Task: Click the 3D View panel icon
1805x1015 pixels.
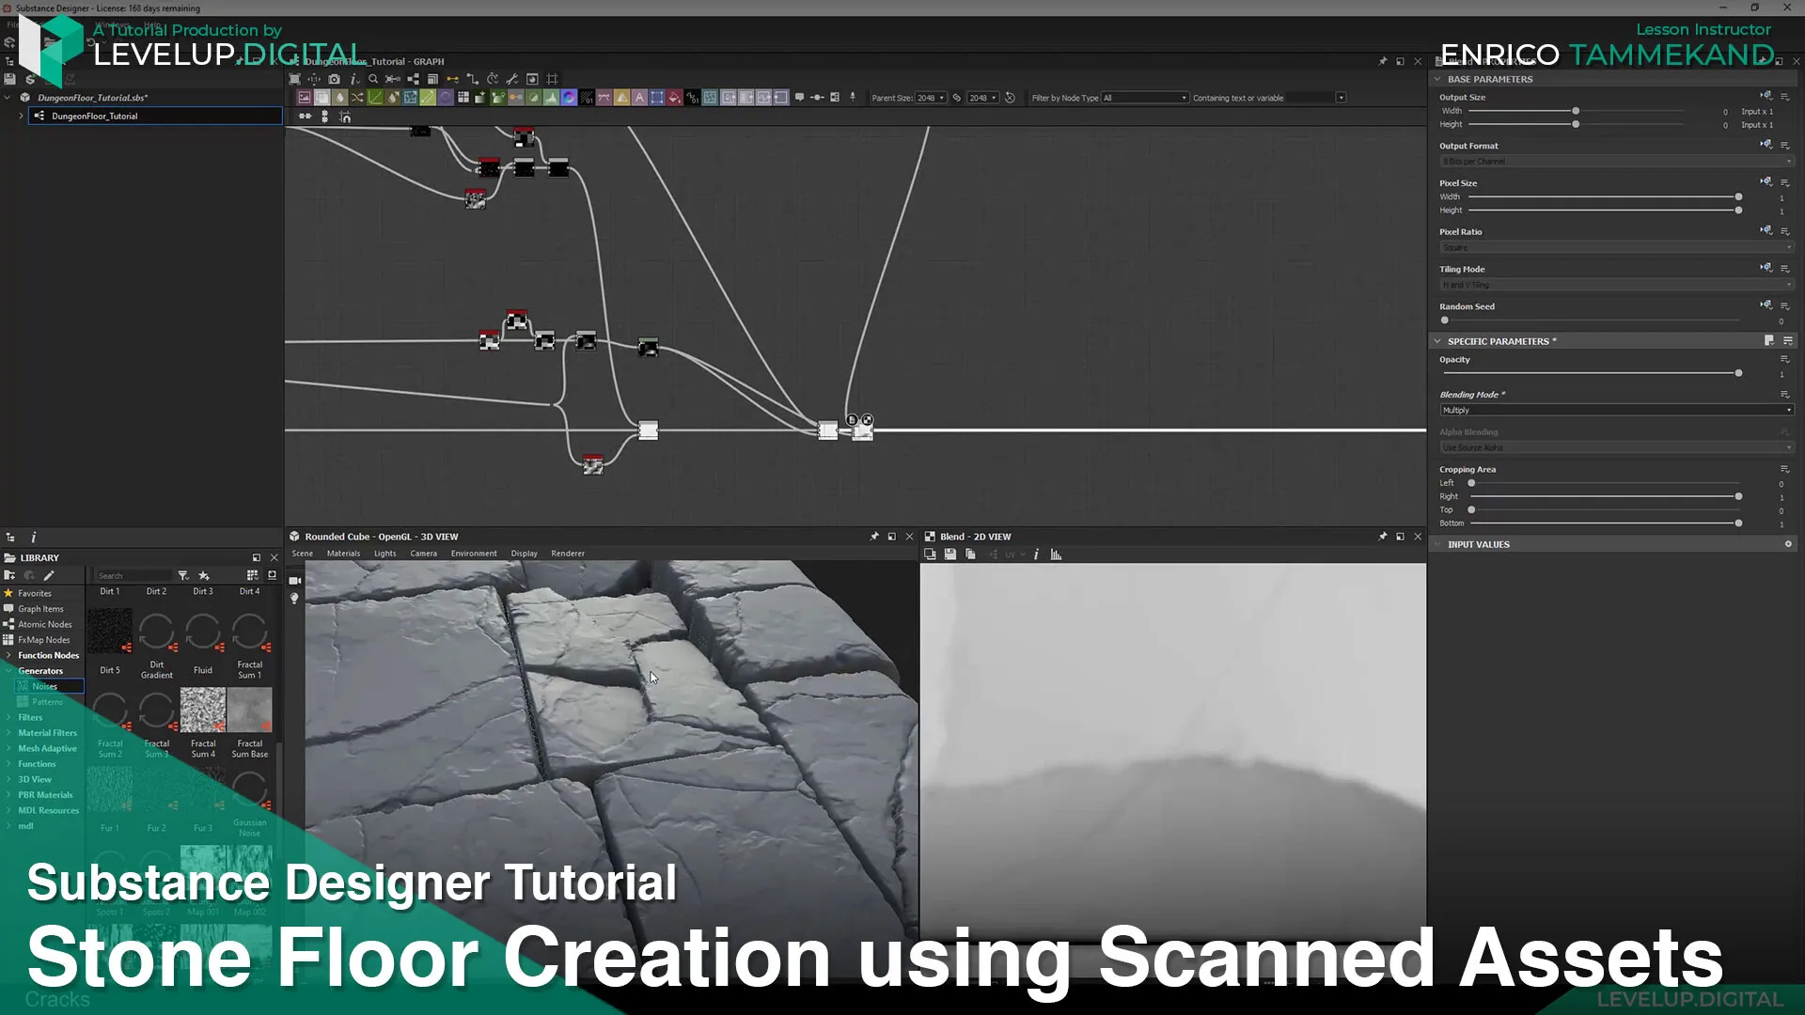Action: 295,536
